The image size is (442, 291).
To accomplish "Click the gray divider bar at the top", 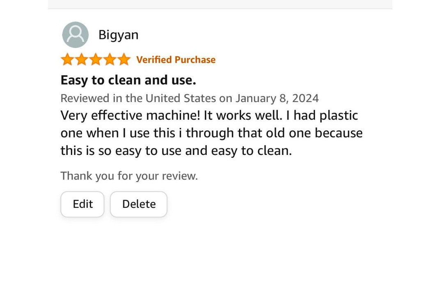I will pyautogui.click(x=220, y=4).
